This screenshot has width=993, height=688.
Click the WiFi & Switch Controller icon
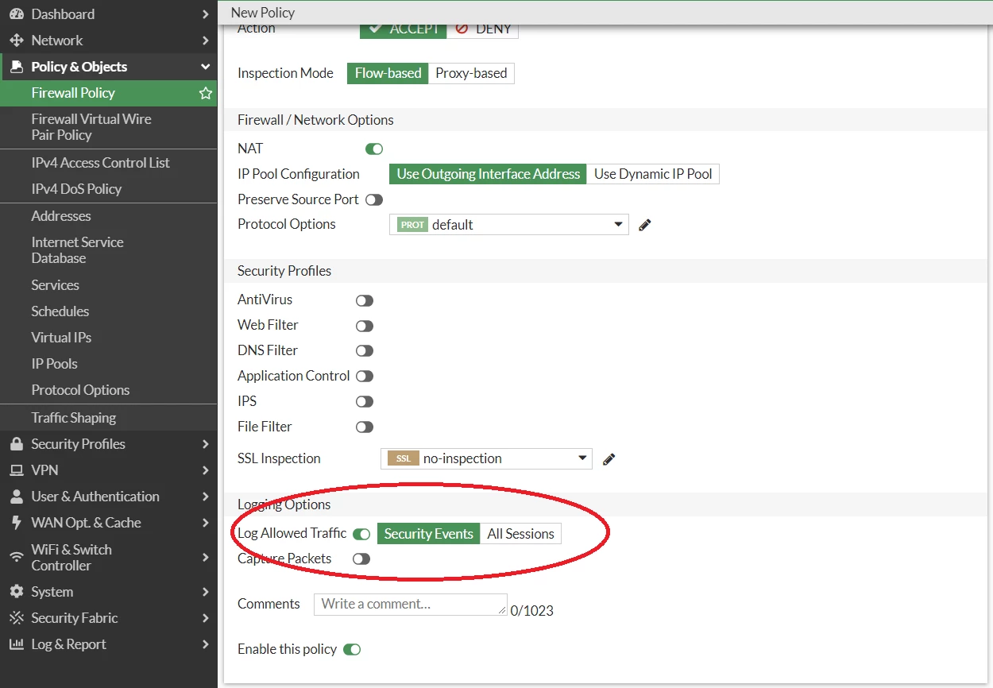pos(17,558)
